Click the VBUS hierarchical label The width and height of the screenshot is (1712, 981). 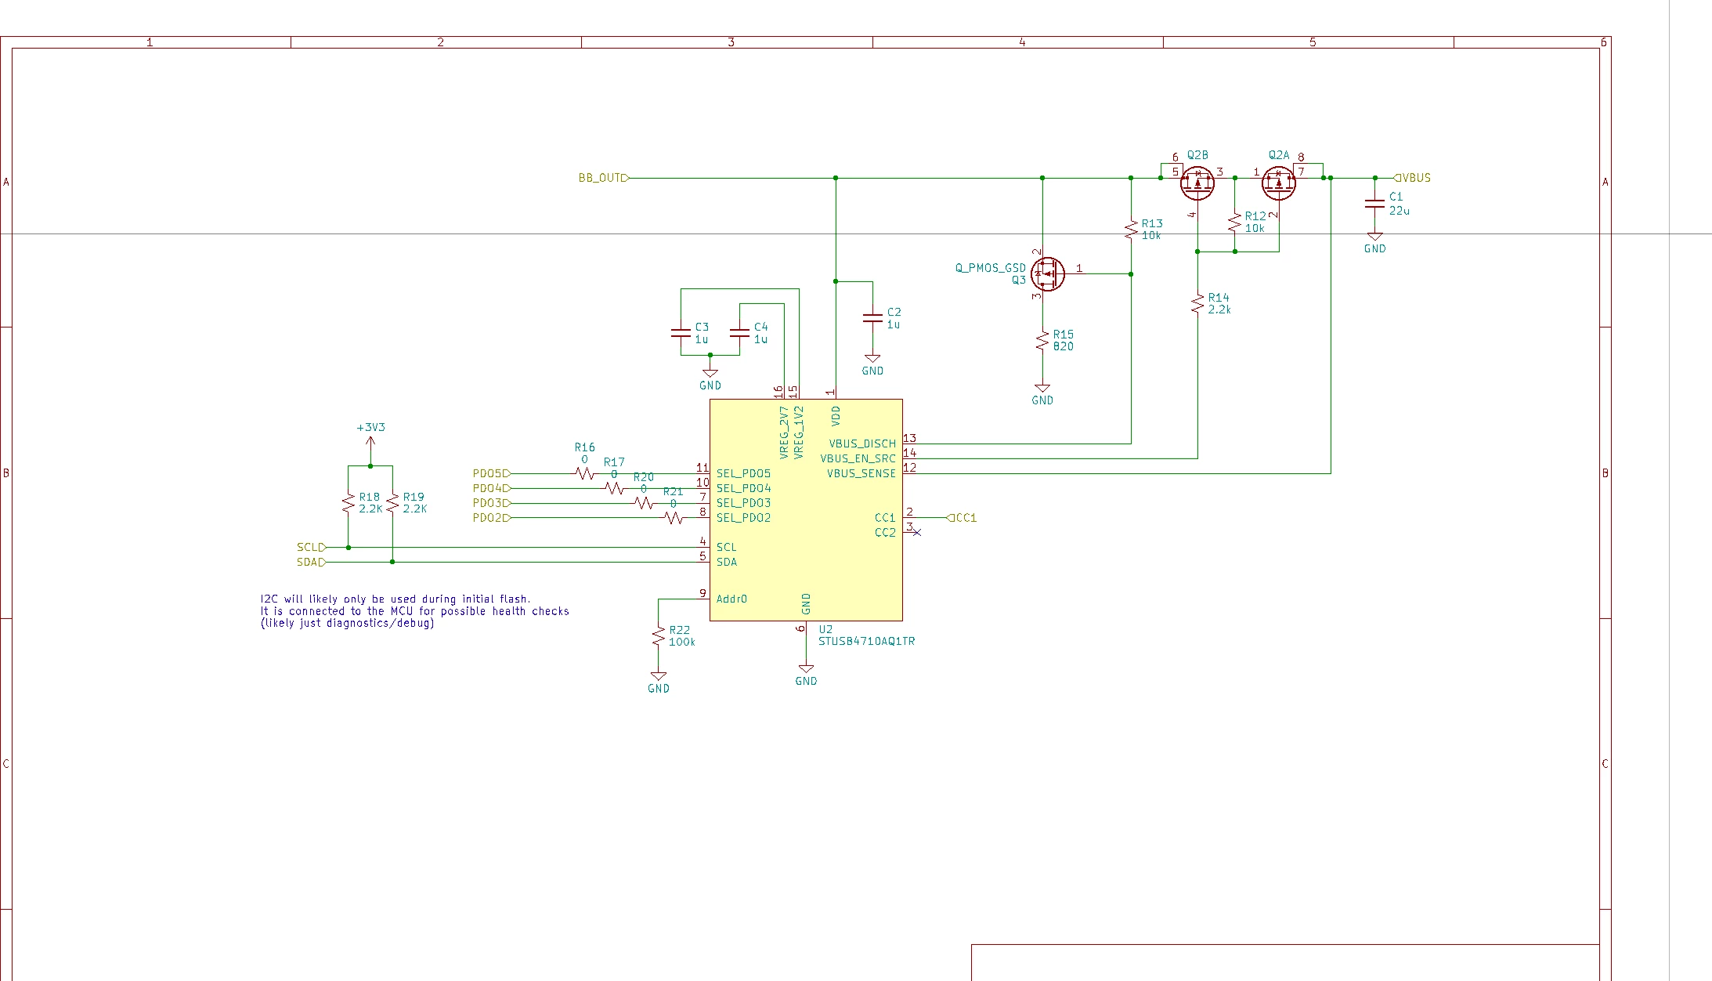coord(1412,178)
